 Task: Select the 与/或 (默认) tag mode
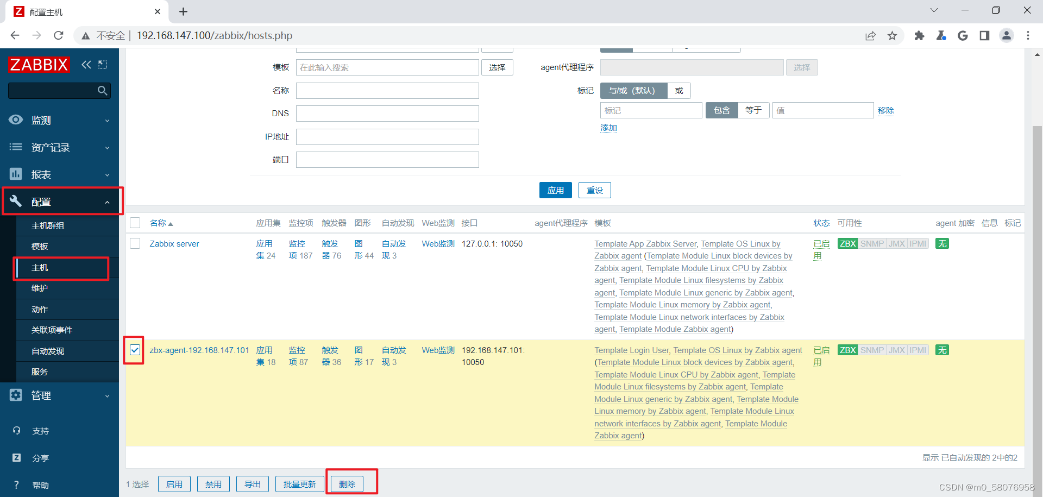pos(633,91)
